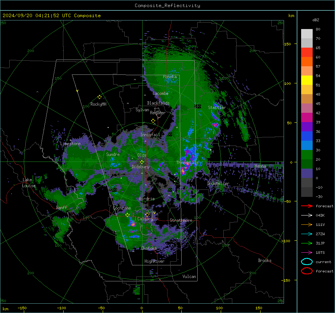Click the Drumheller city label

pyautogui.click(x=218, y=183)
